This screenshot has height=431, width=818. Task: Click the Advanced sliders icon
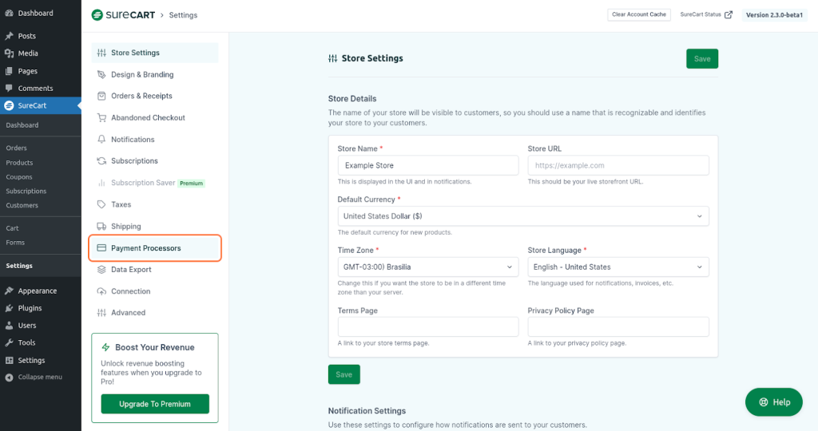(101, 313)
